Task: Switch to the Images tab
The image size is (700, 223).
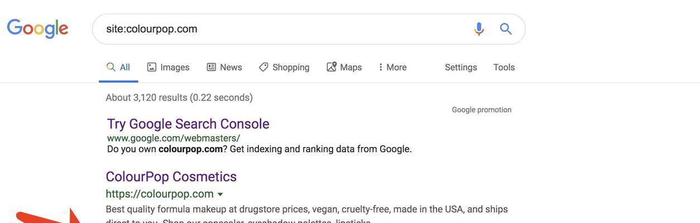Action: point(168,67)
